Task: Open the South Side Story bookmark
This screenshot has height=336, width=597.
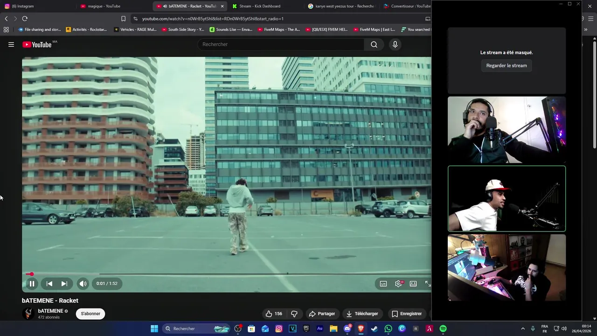Action: 183,29
